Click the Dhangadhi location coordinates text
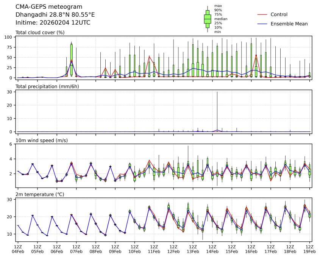The width and height of the screenshot is (320, 258). click(x=55, y=15)
